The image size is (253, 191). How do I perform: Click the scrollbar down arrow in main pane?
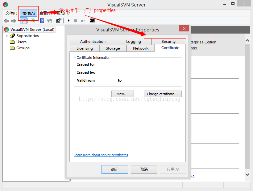(247, 174)
